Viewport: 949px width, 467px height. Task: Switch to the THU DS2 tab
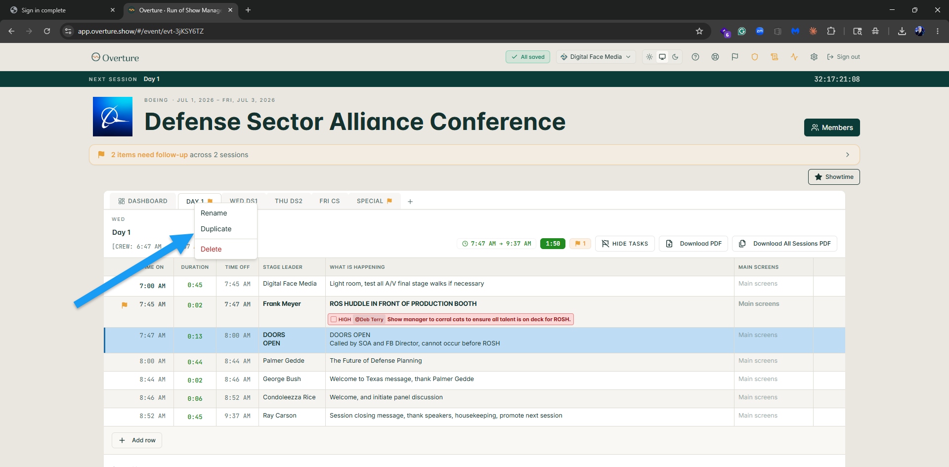(x=289, y=201)
